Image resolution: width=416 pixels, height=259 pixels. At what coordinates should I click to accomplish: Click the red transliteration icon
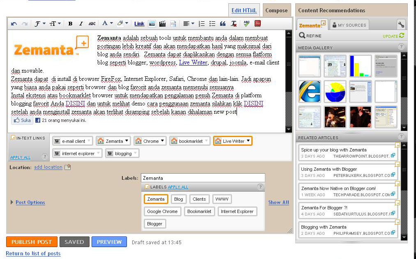tap(257, 23)
